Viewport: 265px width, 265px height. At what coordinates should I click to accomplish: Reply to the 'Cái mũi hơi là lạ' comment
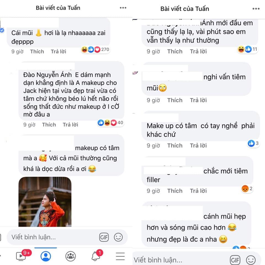pyautogui.click(x=59, y=52)
